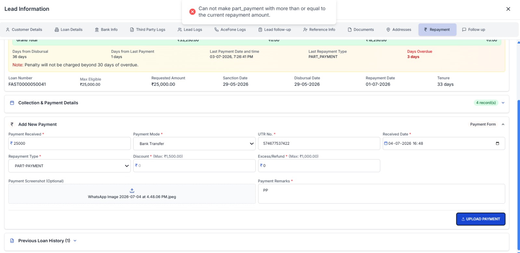
Task: Click the 4 record(s) badge
Action: pyautogui.click(x=486, y=103)
